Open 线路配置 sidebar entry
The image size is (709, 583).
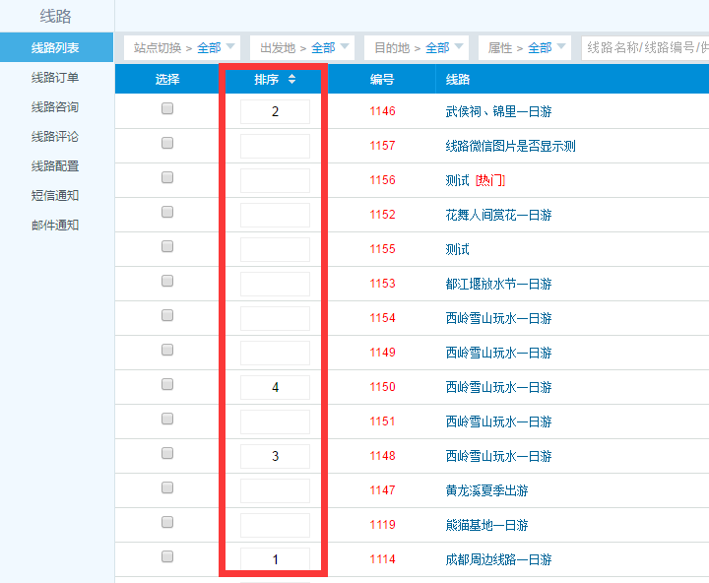coord(55,166)
